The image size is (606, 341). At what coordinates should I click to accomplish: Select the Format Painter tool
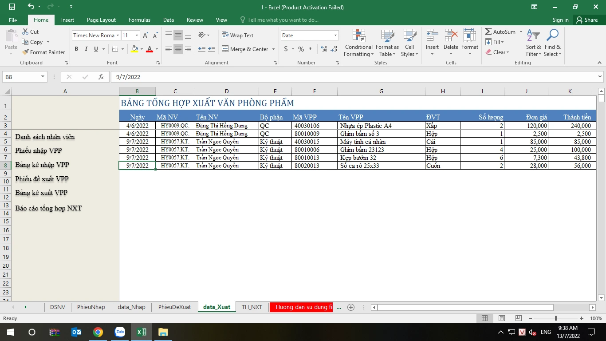pyautogui.click(x=43, y=52)
